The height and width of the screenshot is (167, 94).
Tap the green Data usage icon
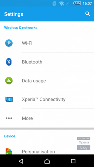click(9, 81)
